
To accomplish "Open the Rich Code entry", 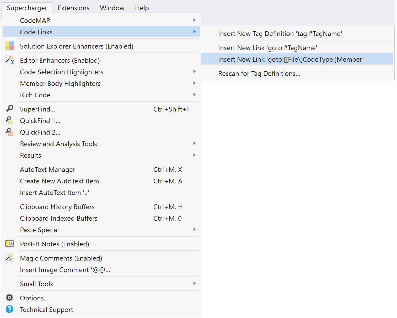I will click(x=101, y=95).
